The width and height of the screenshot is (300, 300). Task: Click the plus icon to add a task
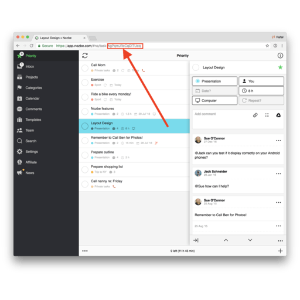click(280, 251)
